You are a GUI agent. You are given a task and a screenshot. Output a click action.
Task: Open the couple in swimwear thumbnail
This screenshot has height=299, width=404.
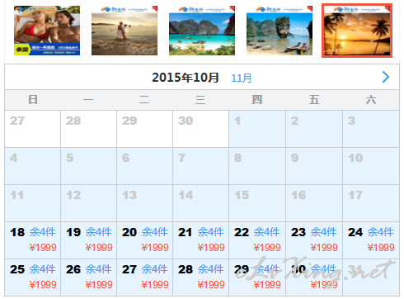tap(47, 31)
